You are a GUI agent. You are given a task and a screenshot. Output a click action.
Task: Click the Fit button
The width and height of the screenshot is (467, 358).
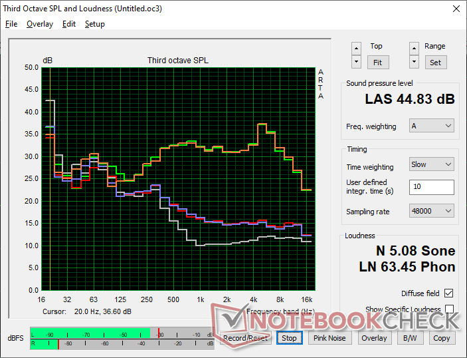coord(377,63)
